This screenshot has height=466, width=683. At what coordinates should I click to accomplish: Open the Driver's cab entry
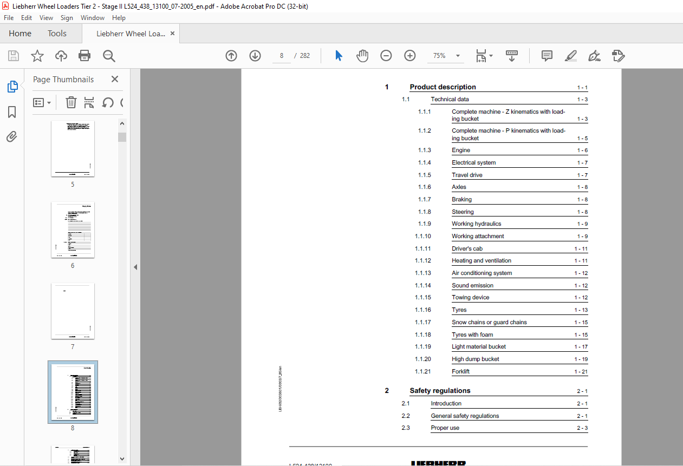click(467, 249)
